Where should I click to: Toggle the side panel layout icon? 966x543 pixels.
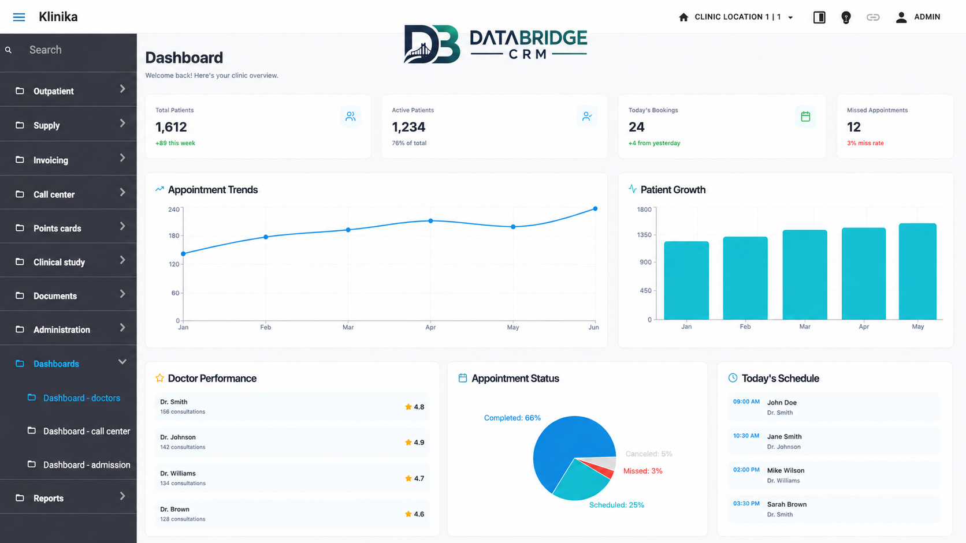(819, 17)
